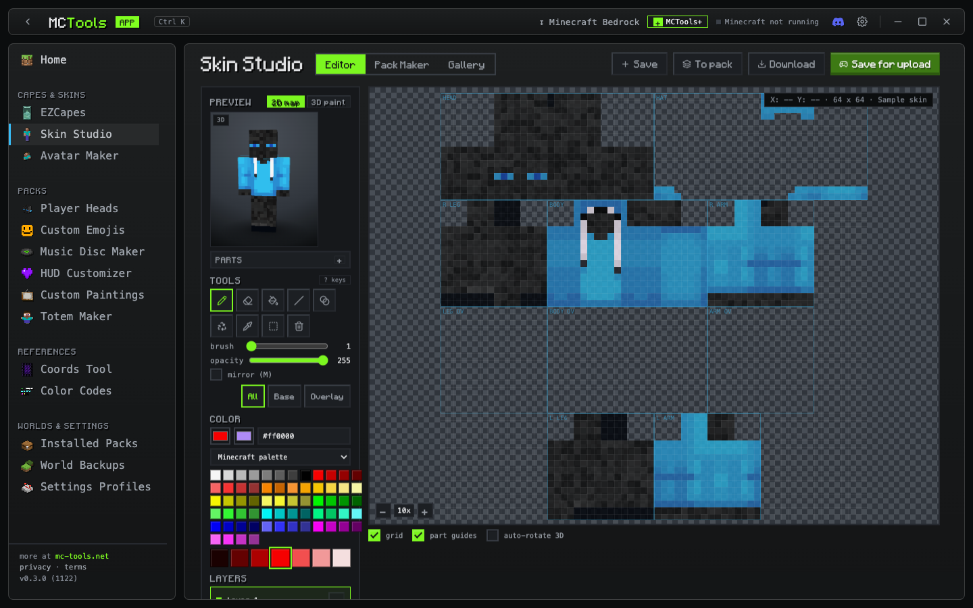Click the Download button

787,64
